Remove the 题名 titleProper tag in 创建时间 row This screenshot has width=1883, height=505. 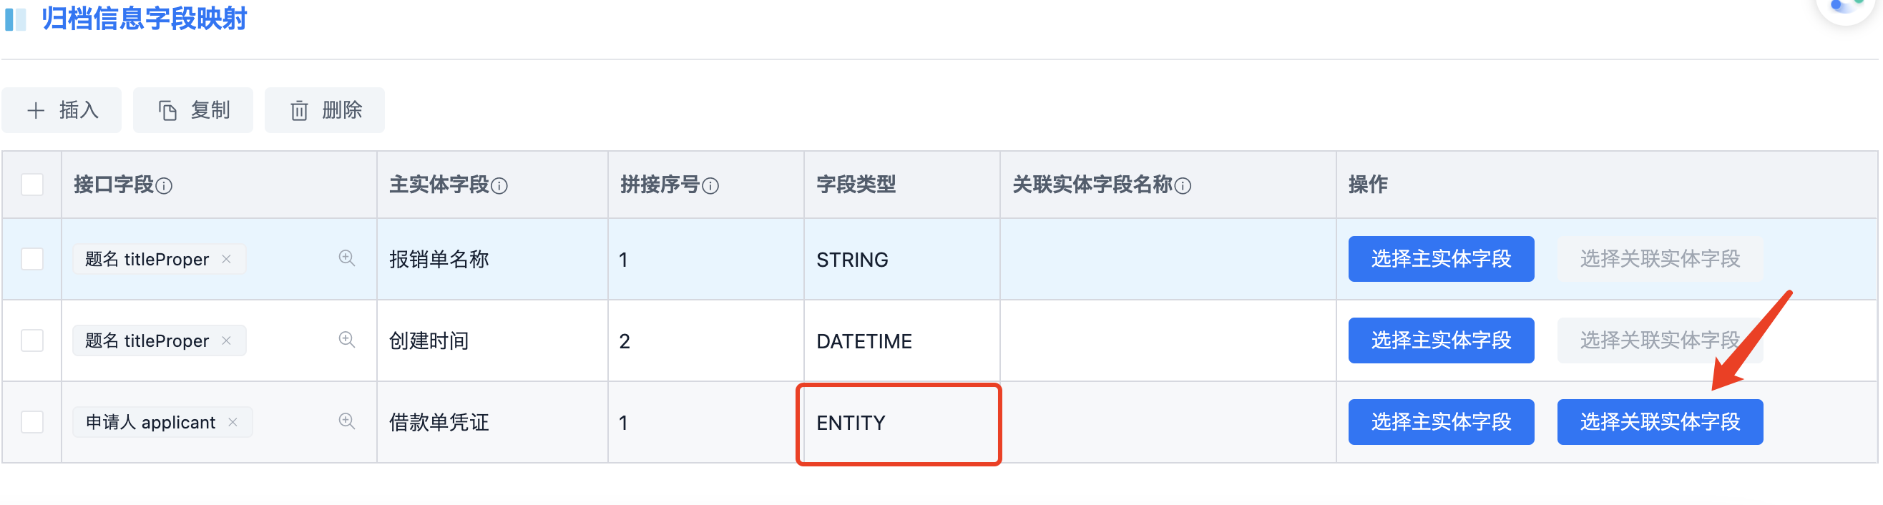pyautogui.click(x=227, y=340)
